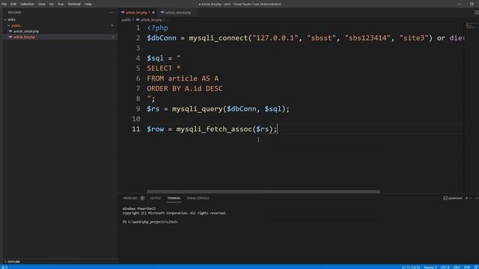
Task: Switch to the Output panel tab
Action: click(x=156, y=198)
